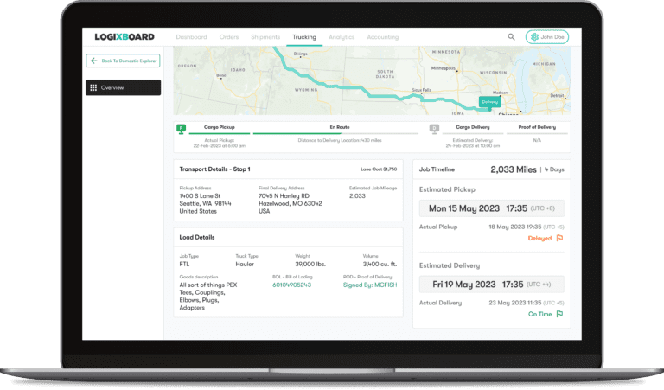The width and height of the screenshot is (664, 390).
Task: Click the Load Details heading
Action: point(197,237)
